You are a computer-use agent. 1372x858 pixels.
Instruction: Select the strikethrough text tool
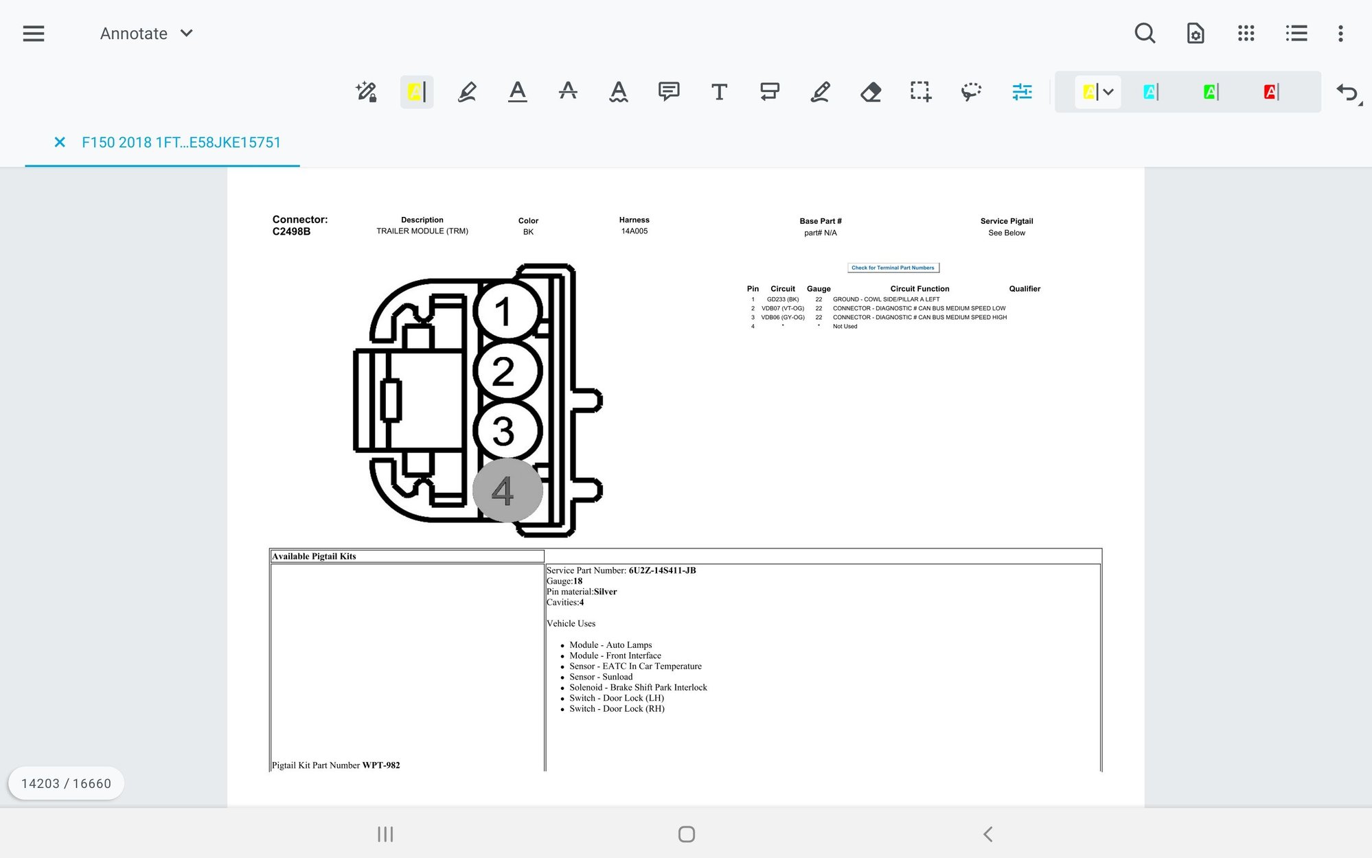pyautogui.click(x=568, y=91)
